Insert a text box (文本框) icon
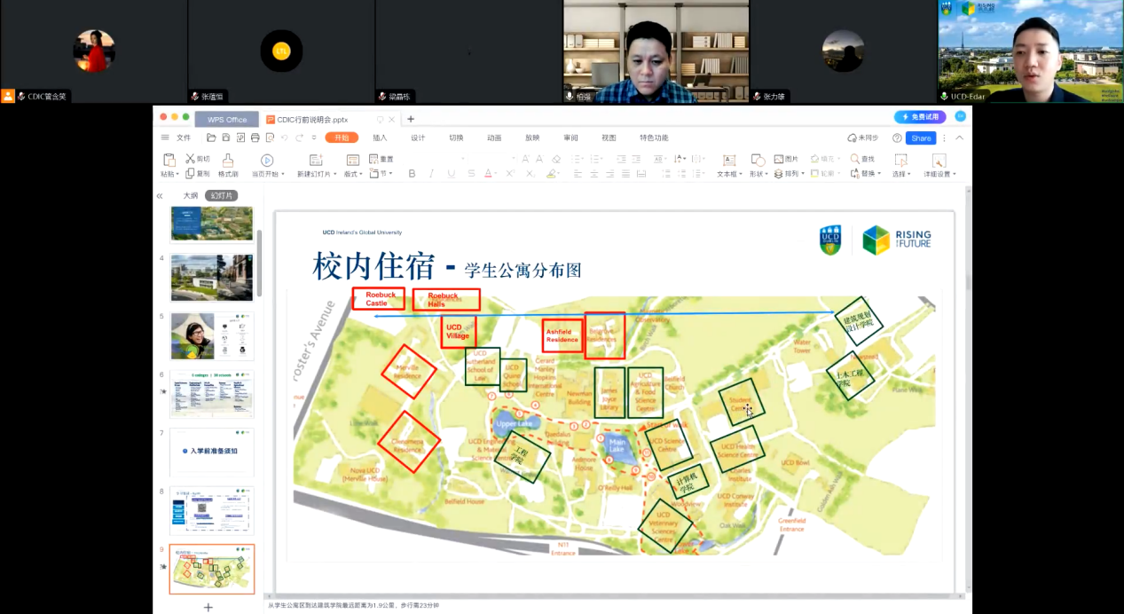Image resolution: width=1124 pixels, height=614 pixels. click(x=729, y=161)
